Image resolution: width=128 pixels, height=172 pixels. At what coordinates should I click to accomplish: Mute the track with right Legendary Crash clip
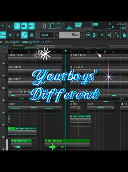(3, 125)
